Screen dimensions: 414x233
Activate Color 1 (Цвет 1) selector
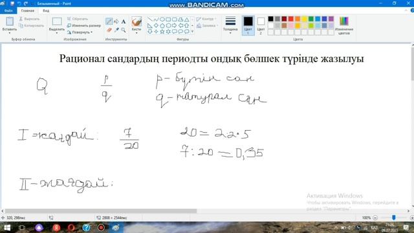click(x=248, y=25)
